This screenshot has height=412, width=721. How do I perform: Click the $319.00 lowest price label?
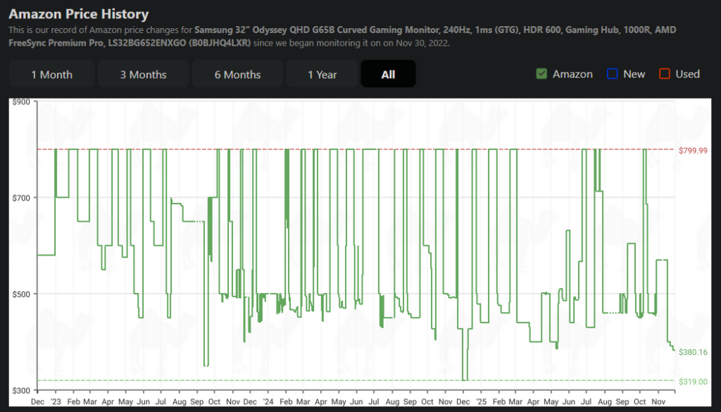(x=693, y=382)
